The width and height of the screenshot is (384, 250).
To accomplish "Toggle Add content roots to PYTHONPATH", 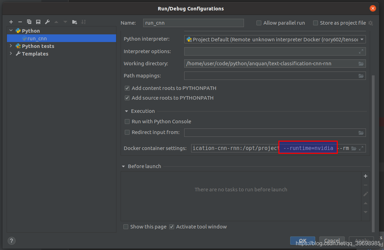I will pos(127,88).
